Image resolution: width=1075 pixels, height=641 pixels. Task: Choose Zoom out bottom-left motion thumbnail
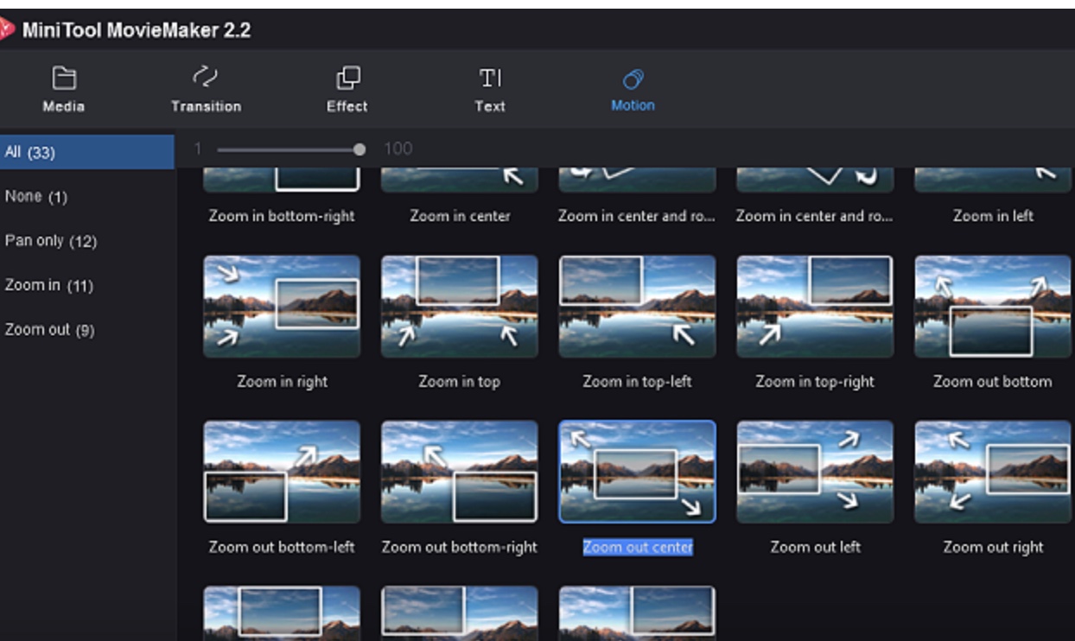pos(282,472)
